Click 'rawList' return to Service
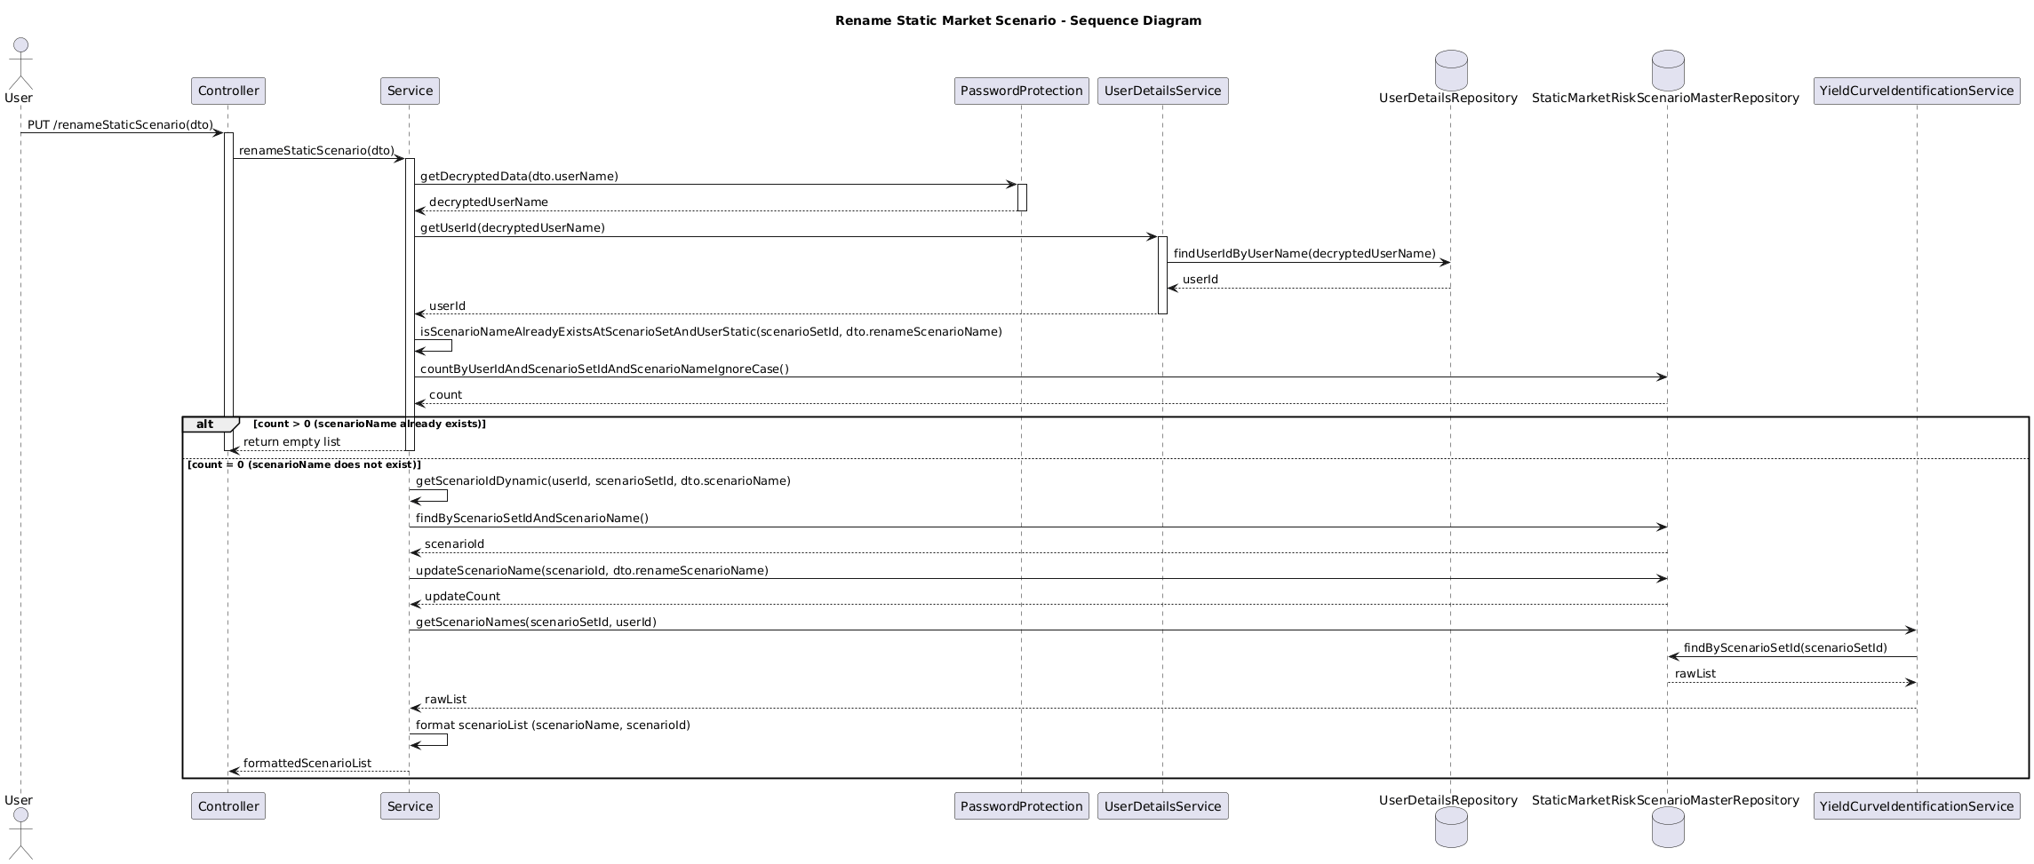2034x864 pixels. pos(445,700)
